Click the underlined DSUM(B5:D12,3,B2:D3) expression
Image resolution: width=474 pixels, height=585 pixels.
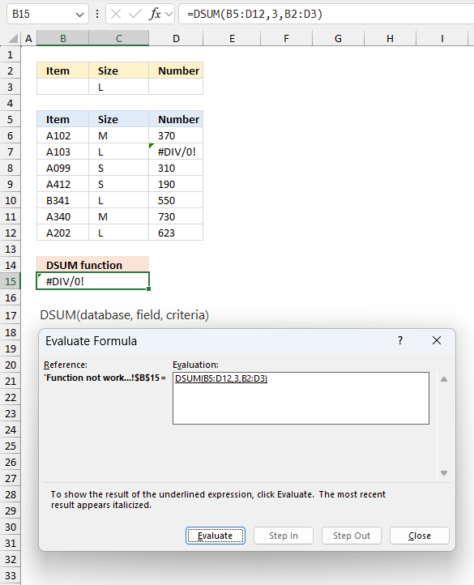pos(221,378)
